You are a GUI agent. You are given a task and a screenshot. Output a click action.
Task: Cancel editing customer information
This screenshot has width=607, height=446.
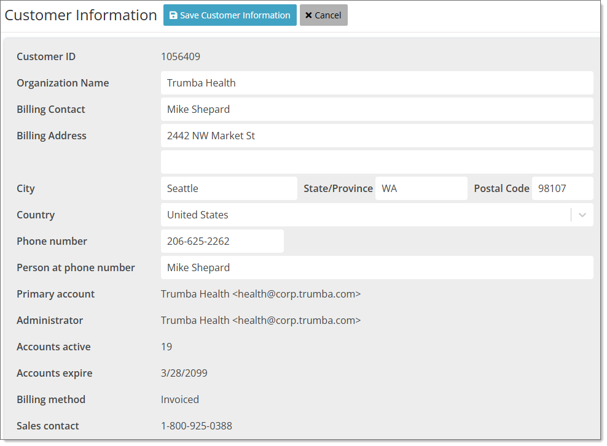click(324, 15)
